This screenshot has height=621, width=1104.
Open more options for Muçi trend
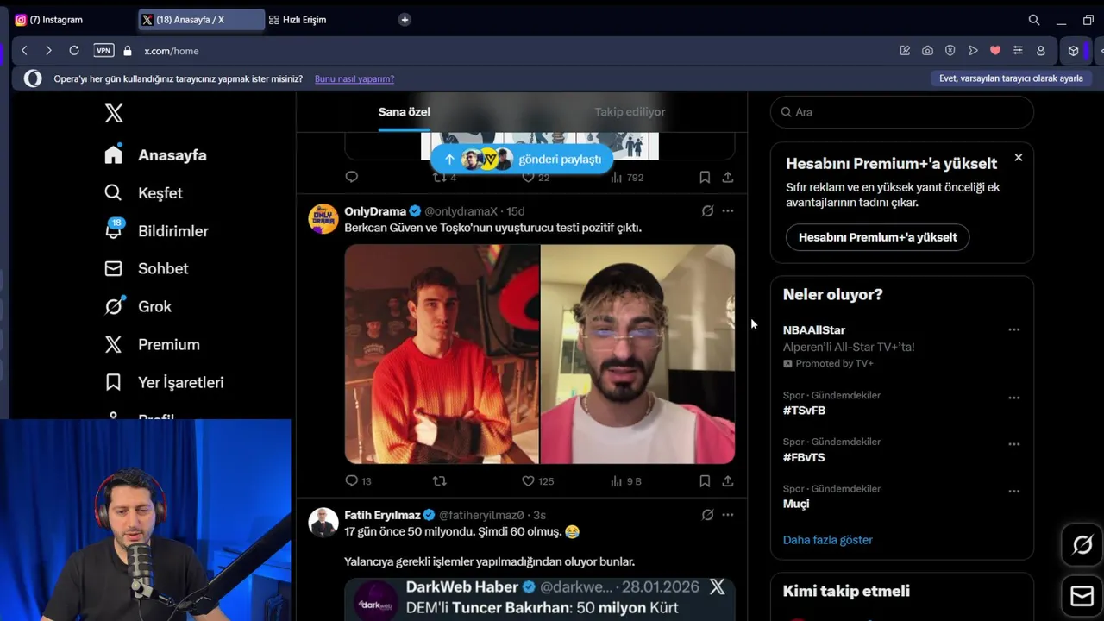pyautogui.click(x=1013, y=491)
